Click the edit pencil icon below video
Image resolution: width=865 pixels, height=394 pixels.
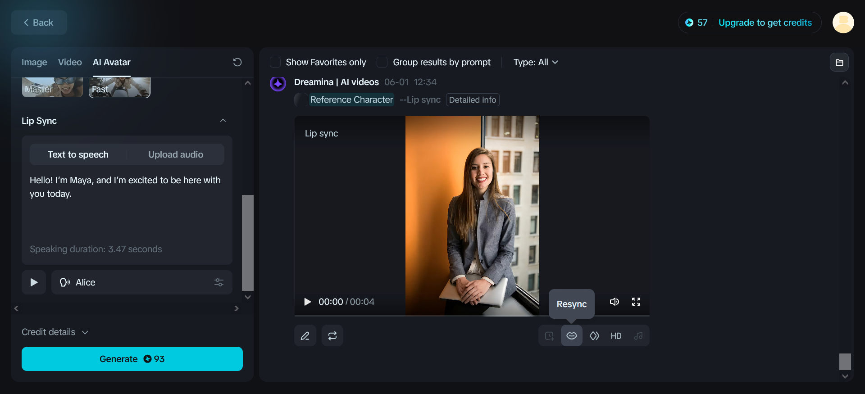(305, 336)
